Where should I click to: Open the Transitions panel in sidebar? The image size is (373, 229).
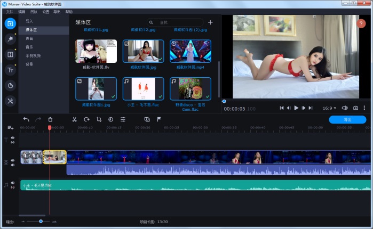click(x=10, y=54)
